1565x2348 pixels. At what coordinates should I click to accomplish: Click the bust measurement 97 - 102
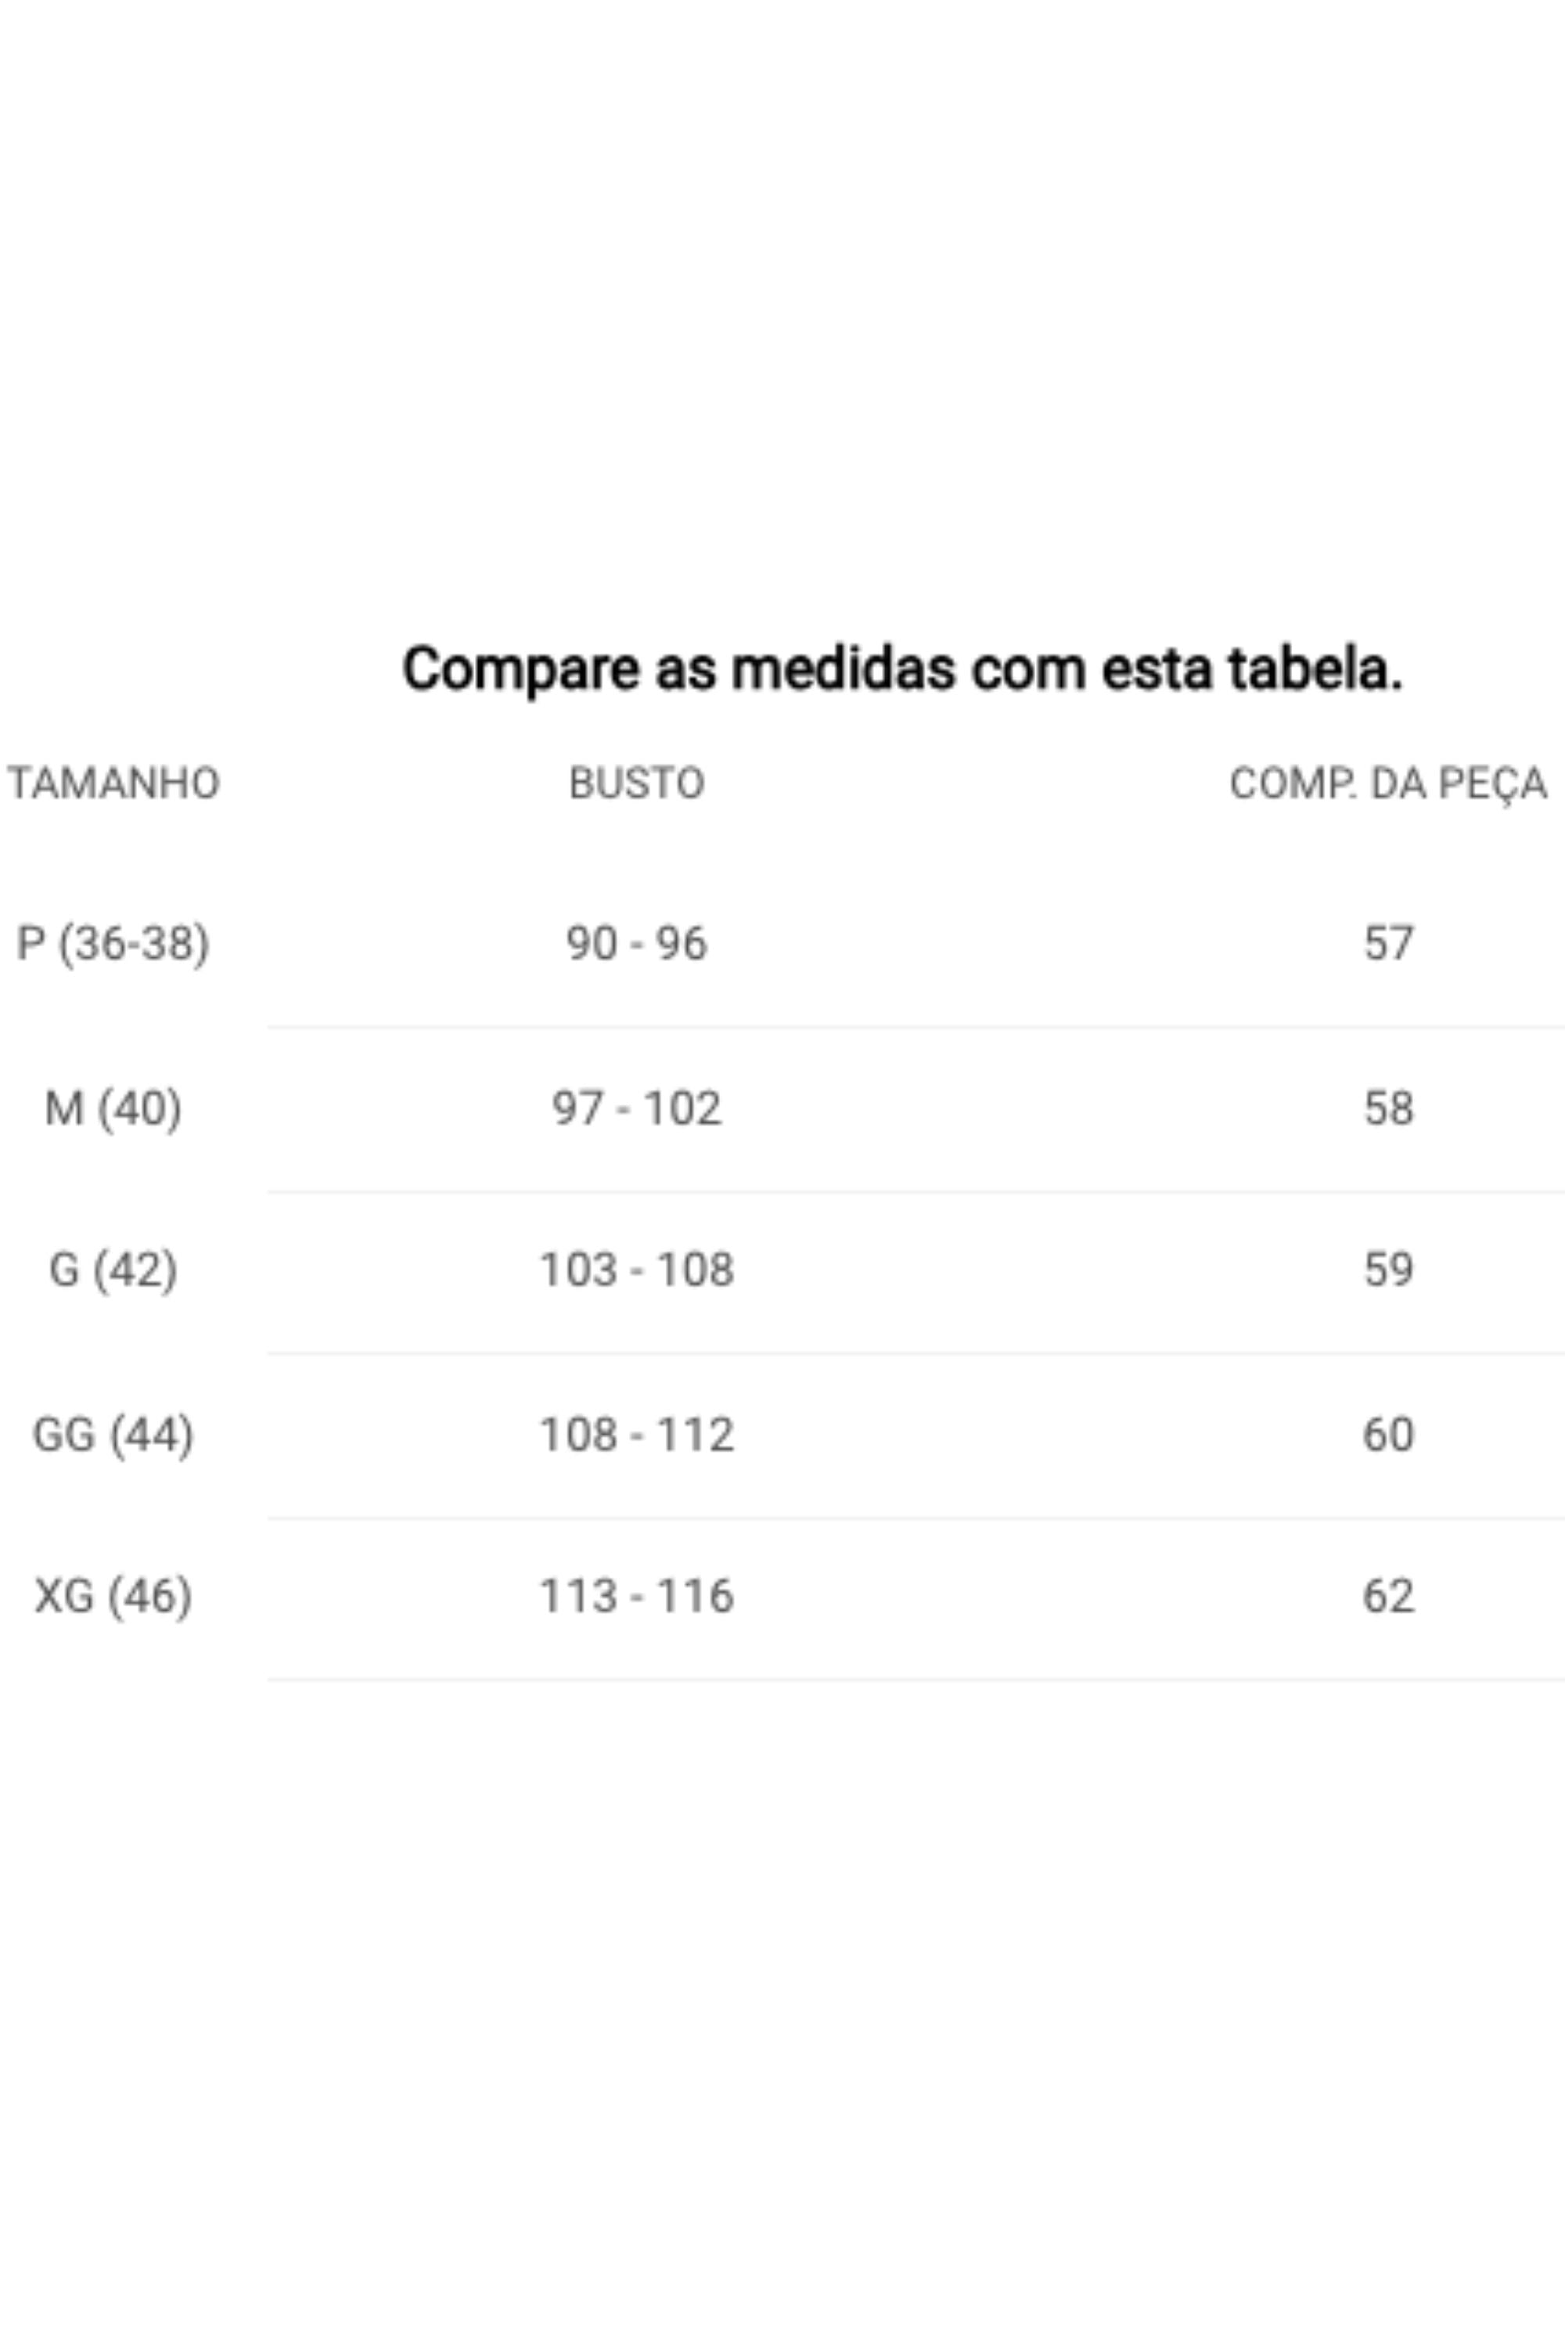click(637, 1108)
